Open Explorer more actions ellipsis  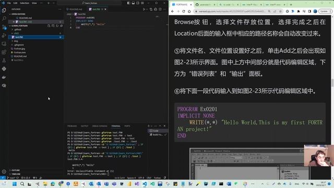60,9
